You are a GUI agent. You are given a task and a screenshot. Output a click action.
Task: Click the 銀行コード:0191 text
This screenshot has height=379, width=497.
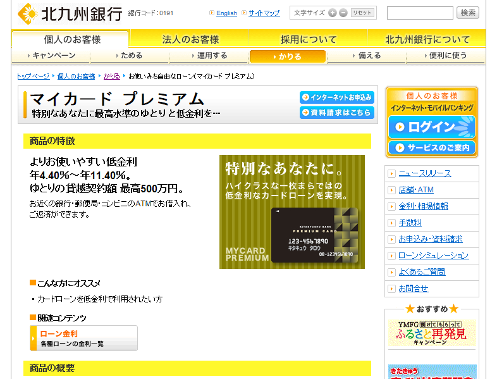150,13
